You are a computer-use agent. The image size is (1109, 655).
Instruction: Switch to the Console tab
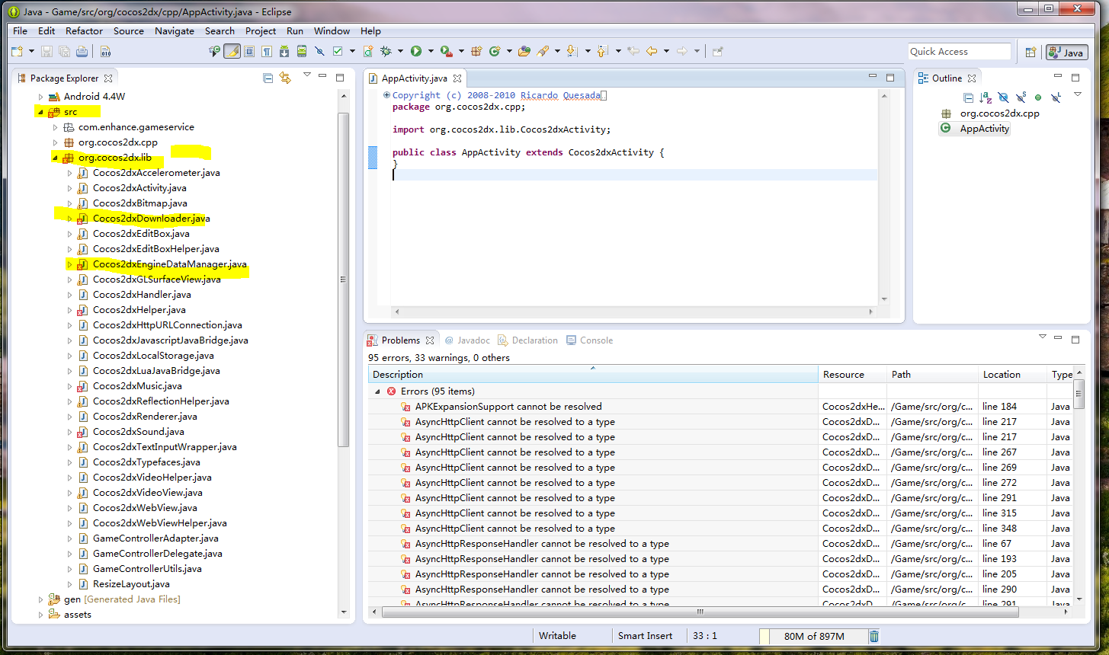pos(596,340)
